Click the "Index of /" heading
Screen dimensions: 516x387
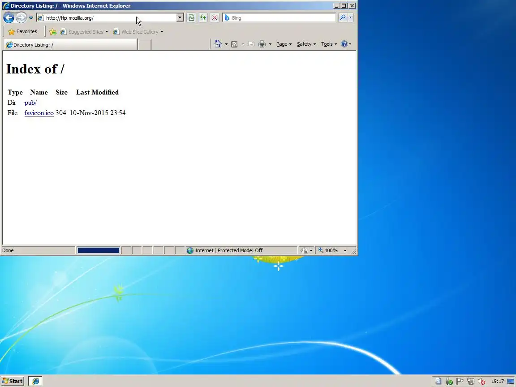[x=35, y=69]
